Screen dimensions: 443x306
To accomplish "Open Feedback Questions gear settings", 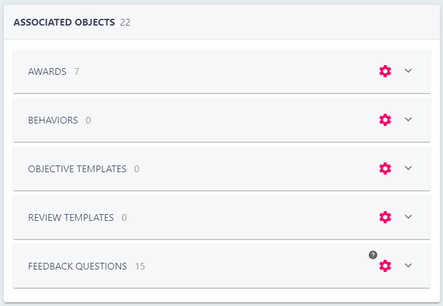I will (385, 266).
